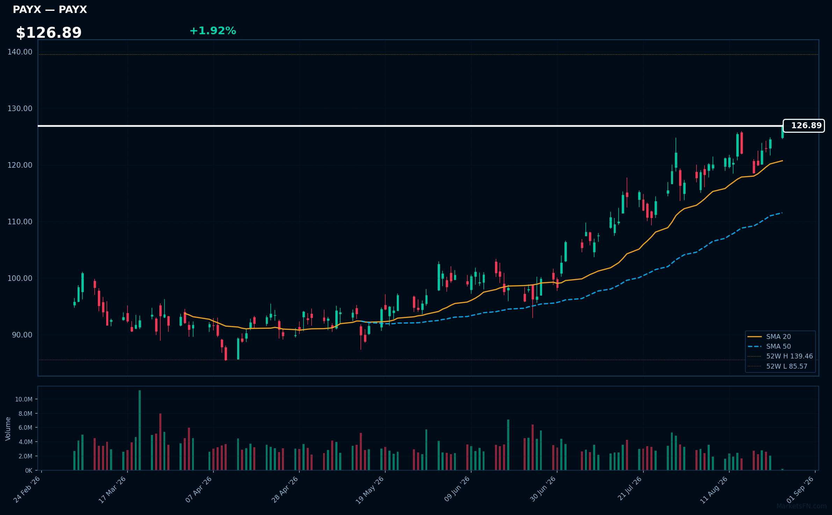Image resolution: width=832 pixels, height=515 pixels.
Task: Click the 17 Mar '26 date label
Action: [112, 489]
